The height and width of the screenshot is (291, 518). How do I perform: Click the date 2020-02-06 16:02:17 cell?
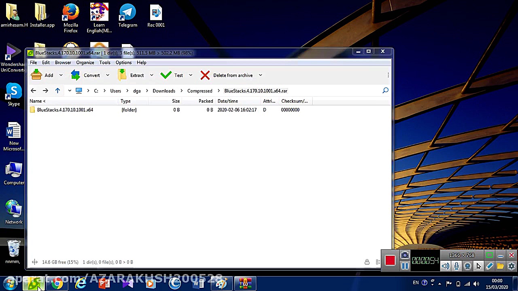[237, 110]
